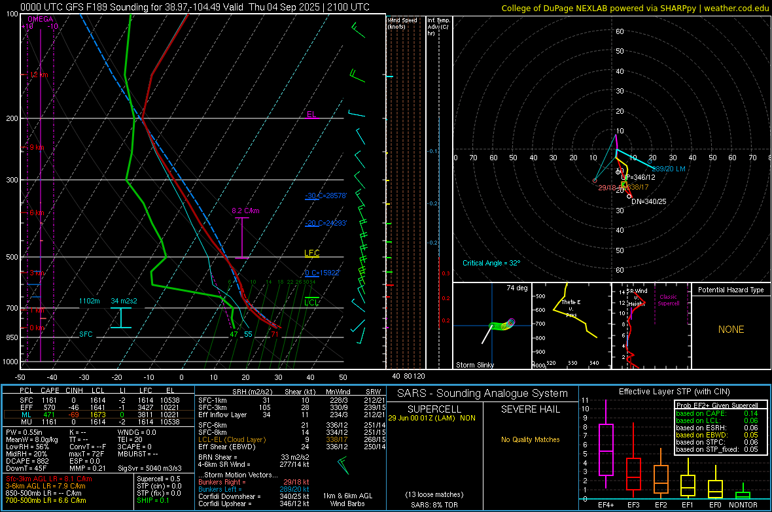Click the UP=346/12 hodograph label
The image size is (772, 512).
(638, 177)
